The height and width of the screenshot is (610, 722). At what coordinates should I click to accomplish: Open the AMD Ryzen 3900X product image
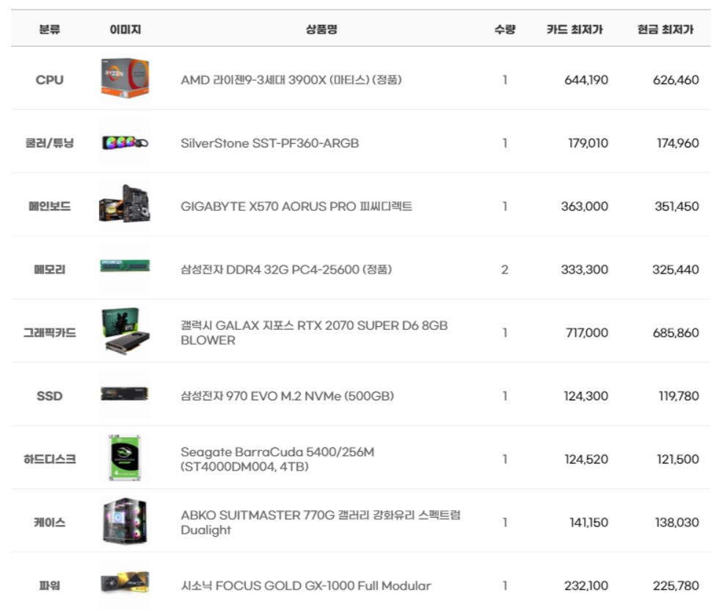click(x=125, y=78)
